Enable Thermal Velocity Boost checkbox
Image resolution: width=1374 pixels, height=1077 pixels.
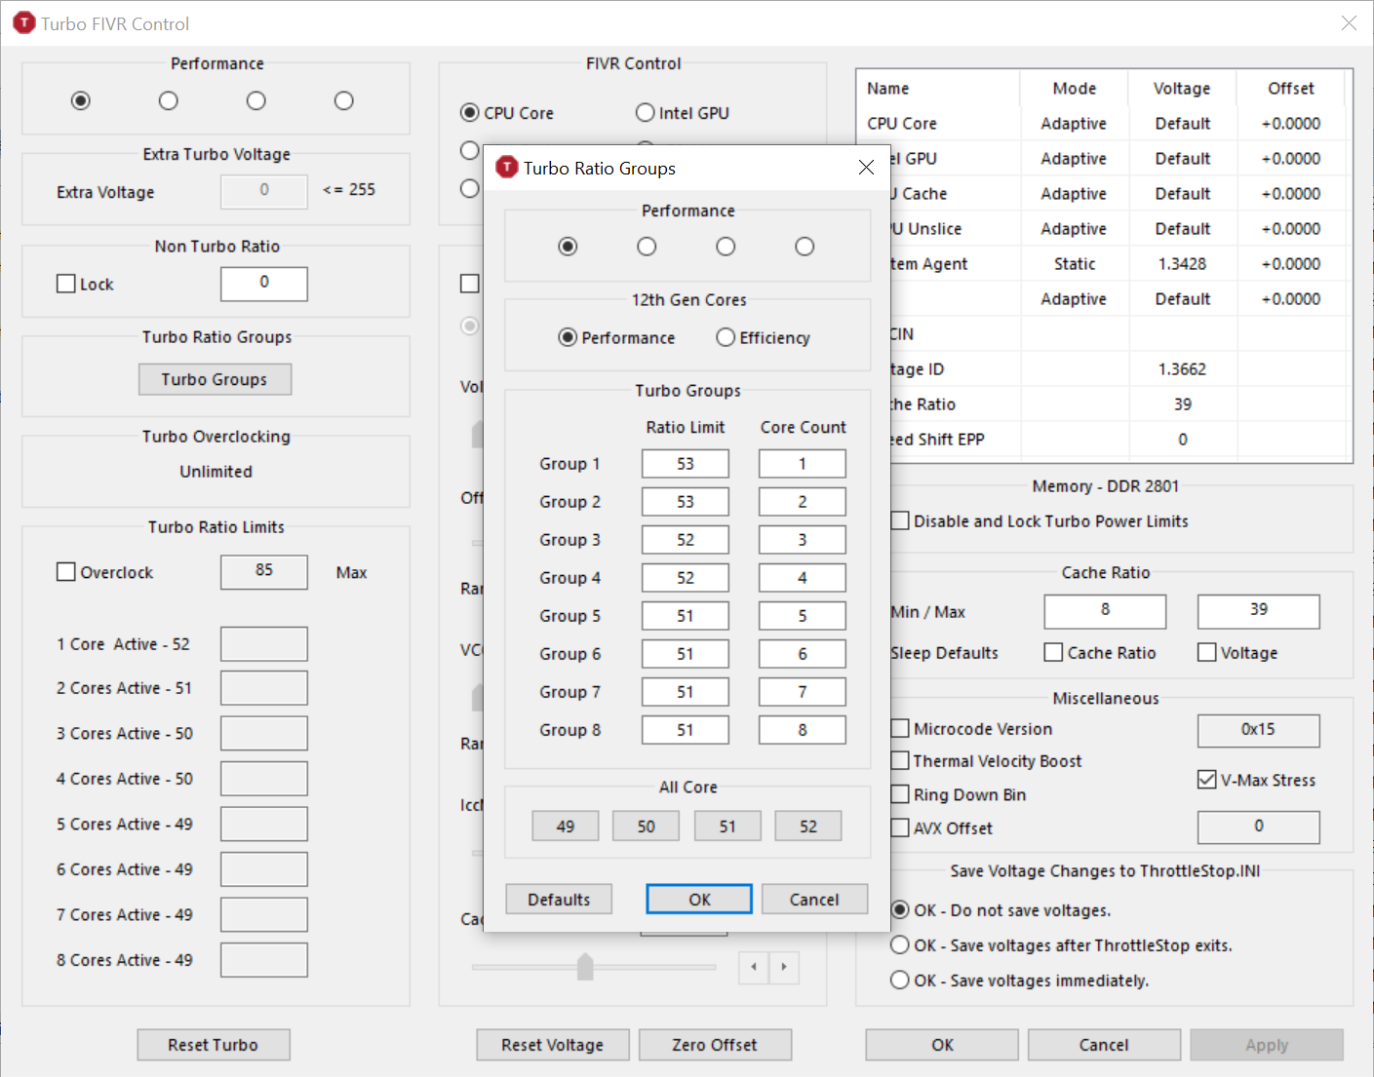[x=900, y=761]
